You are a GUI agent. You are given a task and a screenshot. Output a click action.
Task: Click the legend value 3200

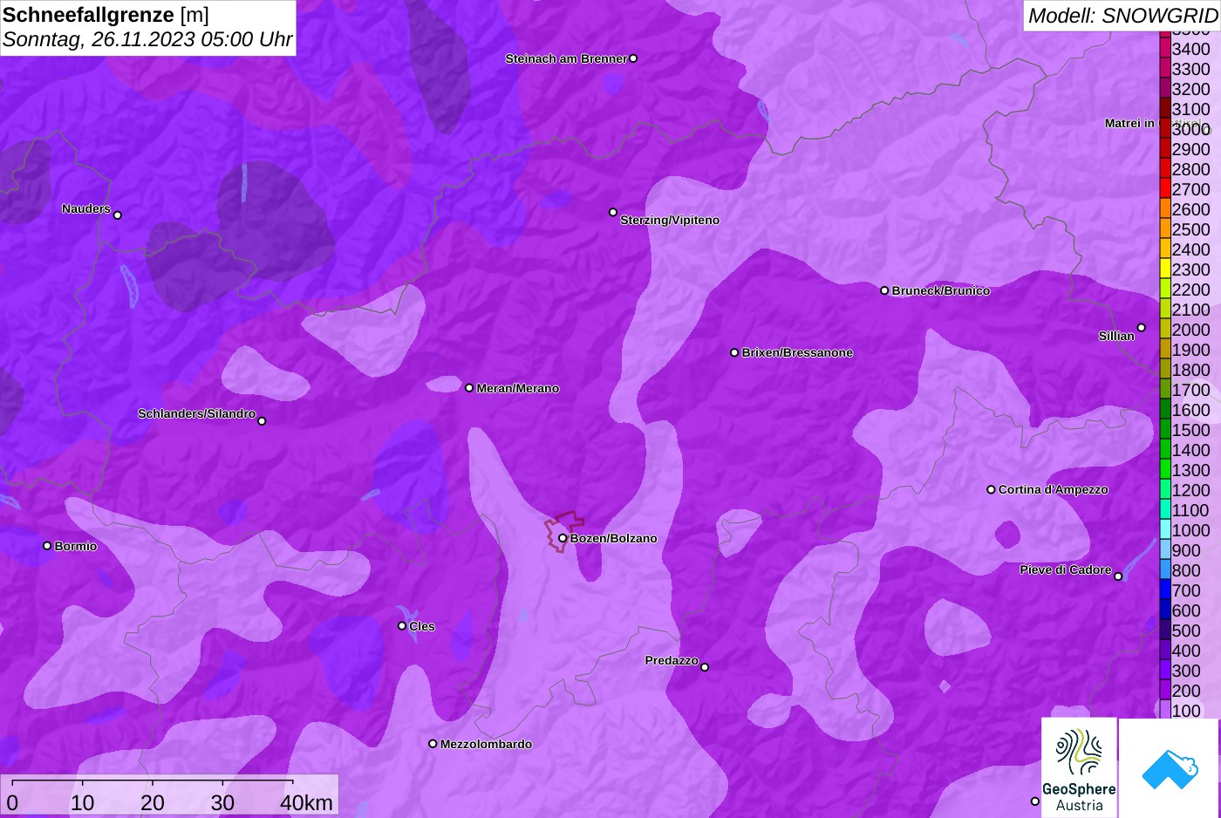tap(1191, 89)
